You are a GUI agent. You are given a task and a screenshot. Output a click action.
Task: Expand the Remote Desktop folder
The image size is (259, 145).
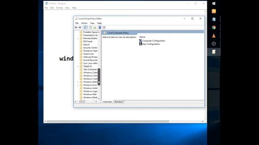tap(78, 39)
